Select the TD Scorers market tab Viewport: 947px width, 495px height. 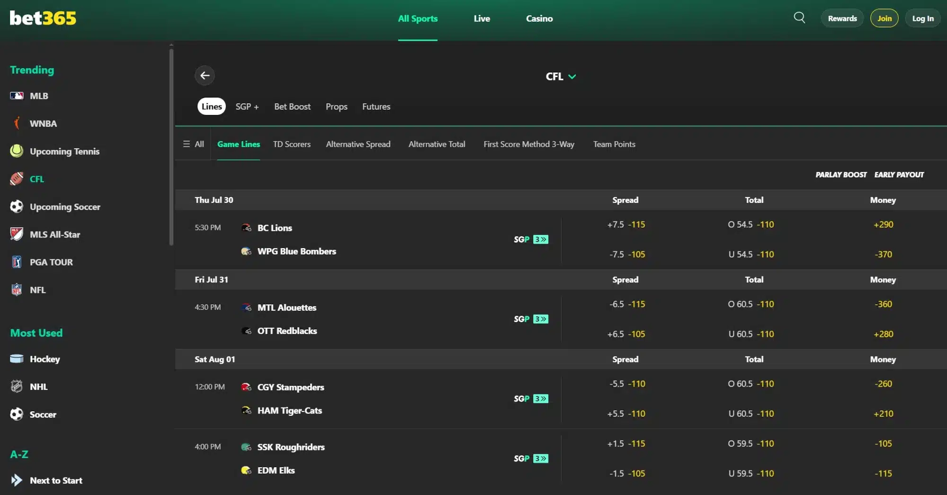click(292, 144)
